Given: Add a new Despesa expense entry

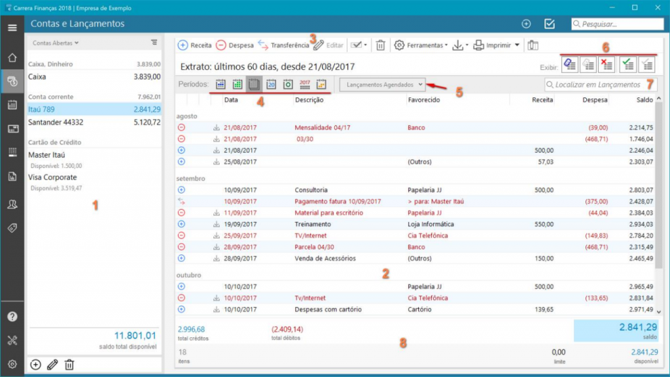Looking at the screenshot, I should click(x=234, y=46).
